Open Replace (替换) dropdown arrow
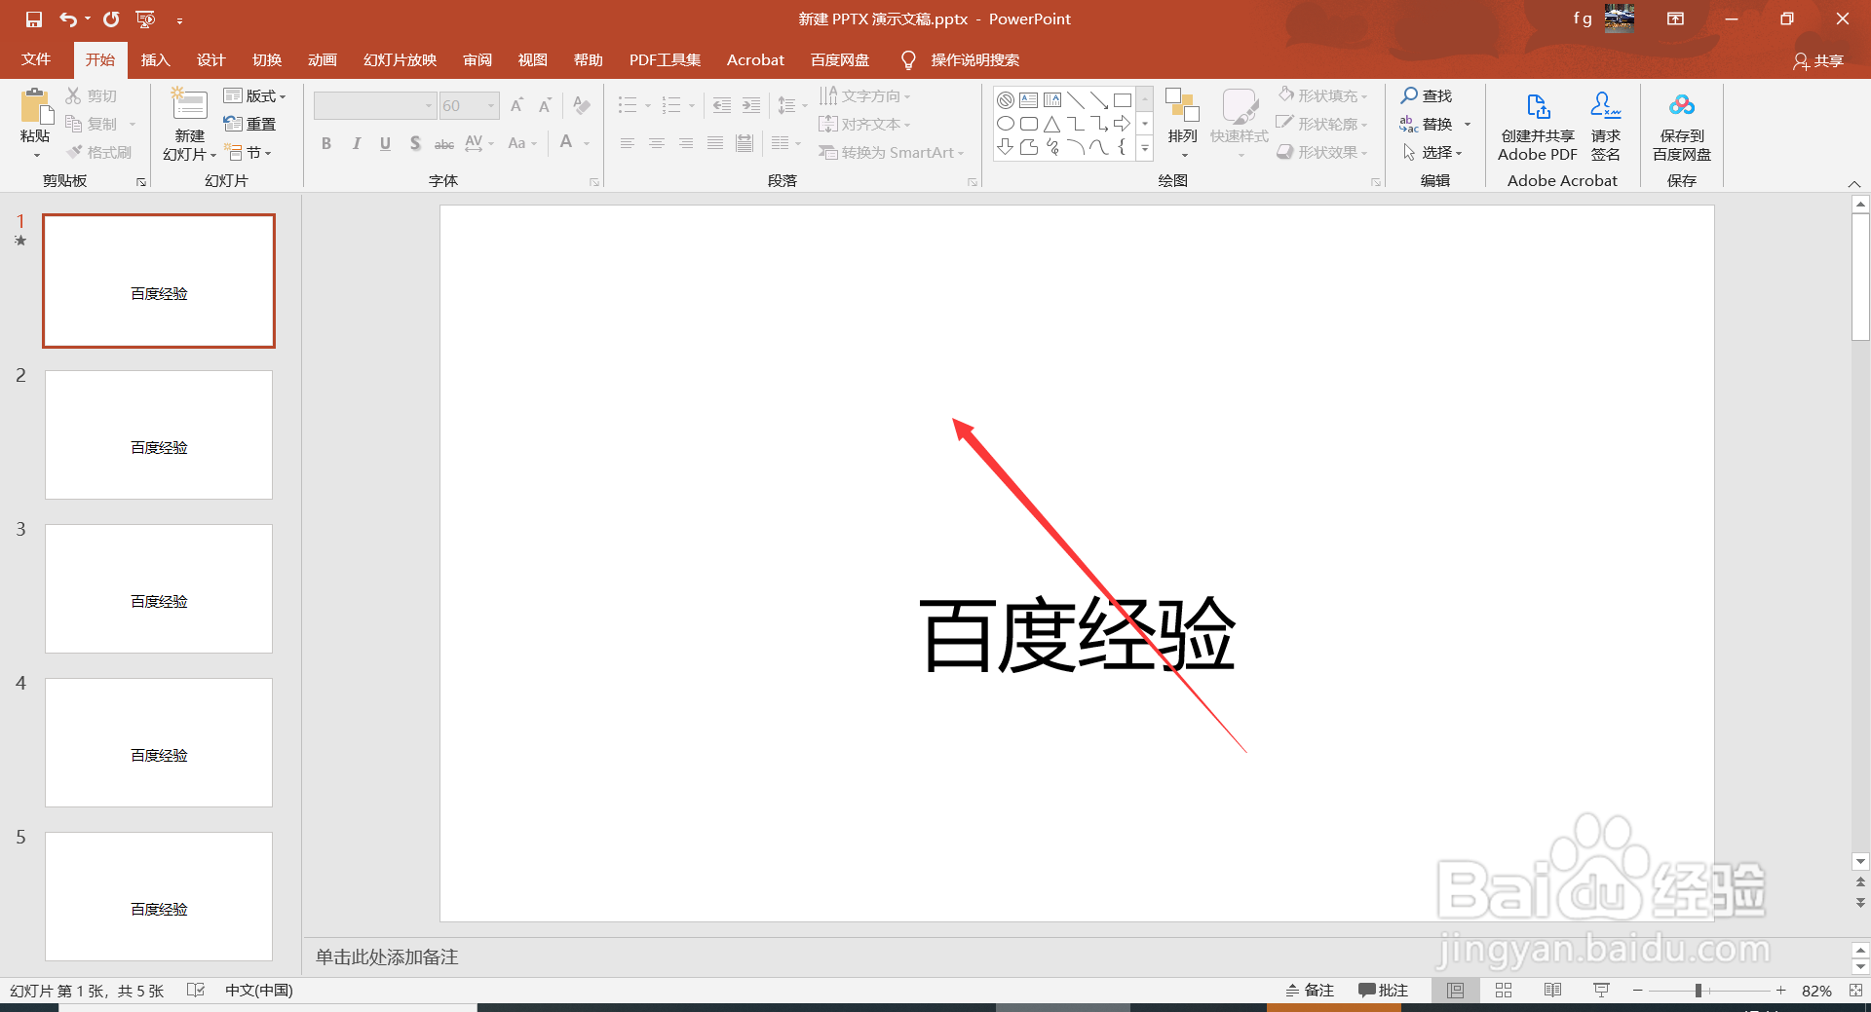Viewport: 1871px width, 1012px height. point(1468,124)
